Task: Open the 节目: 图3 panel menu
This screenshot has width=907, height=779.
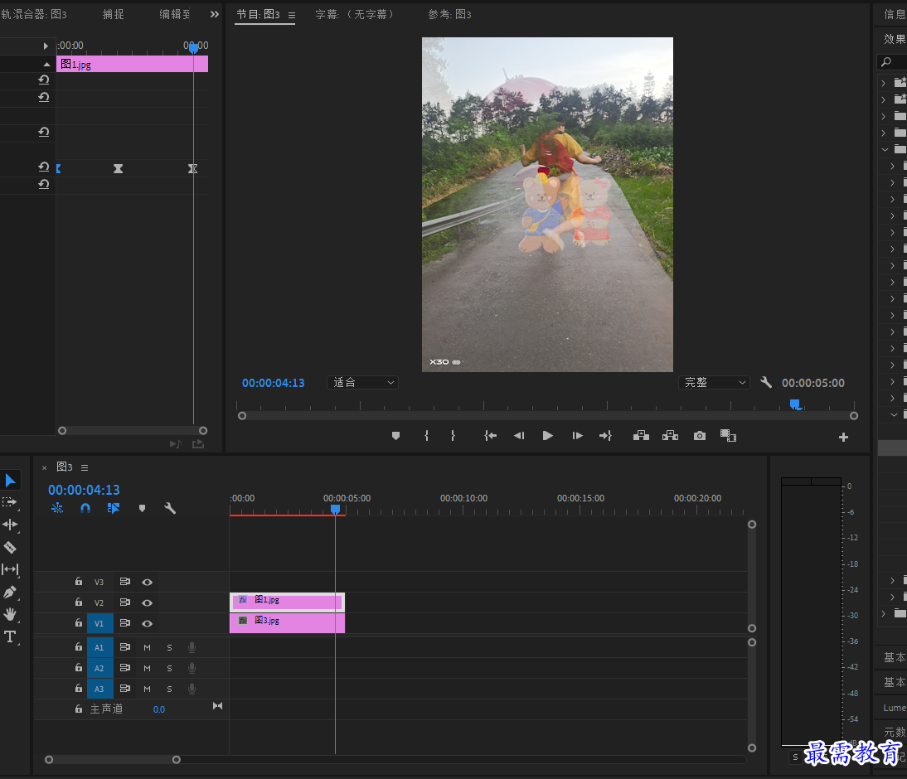Action: click(292, 16)
